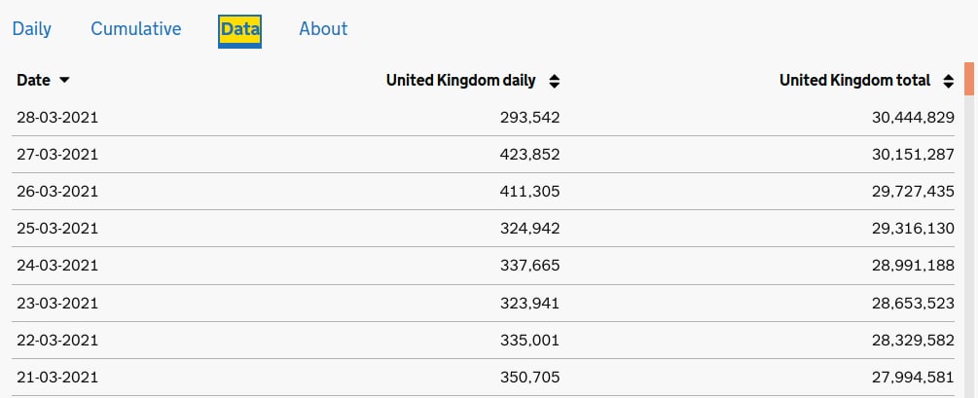
Task: Click the Date column sort arrow icon
Action: tap(64, 81)
